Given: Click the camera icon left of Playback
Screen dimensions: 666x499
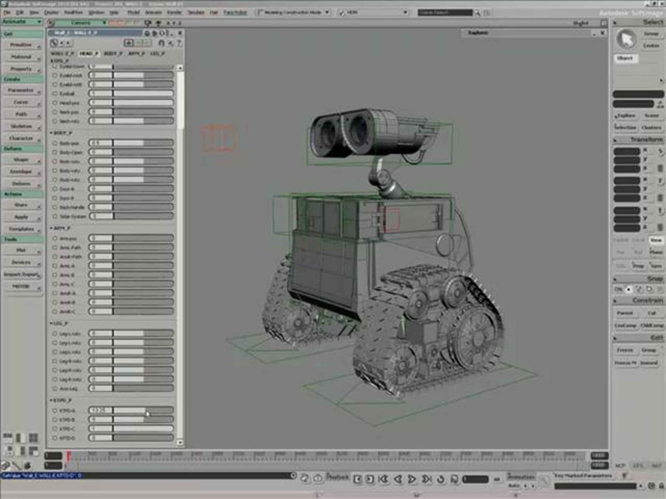Looking at the screenshot, I should [x=318, y=478].
